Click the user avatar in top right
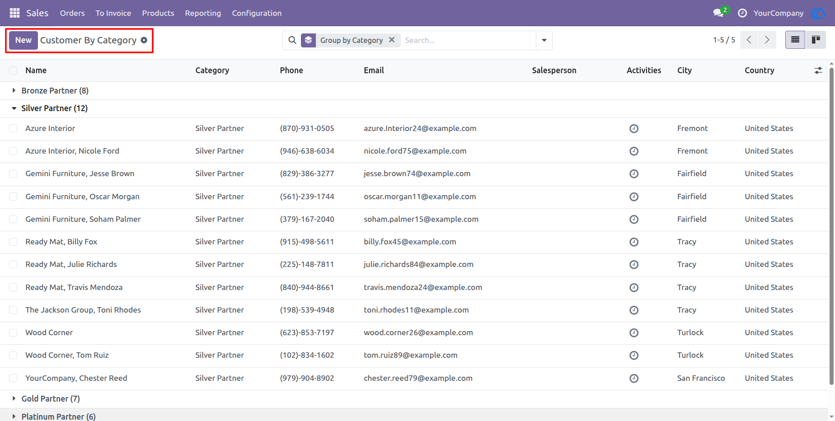Screen dimensions: 835x421 (818, 13)
